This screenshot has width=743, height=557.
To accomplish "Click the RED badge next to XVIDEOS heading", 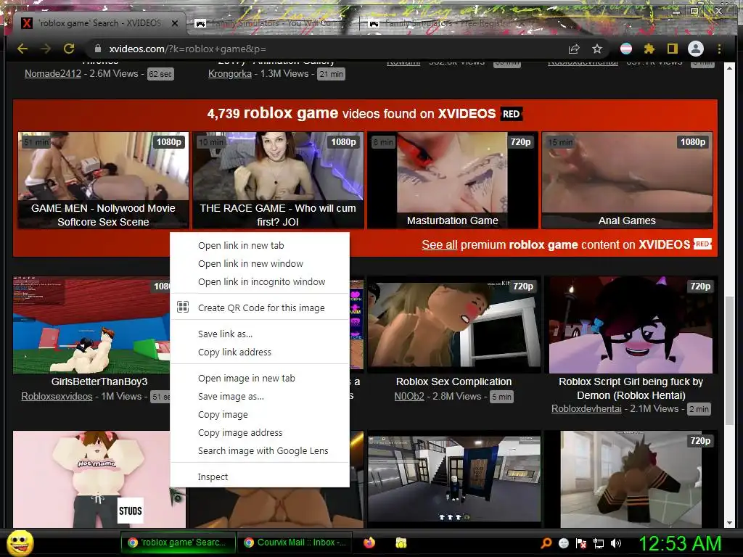I will [x=511, y=114].
